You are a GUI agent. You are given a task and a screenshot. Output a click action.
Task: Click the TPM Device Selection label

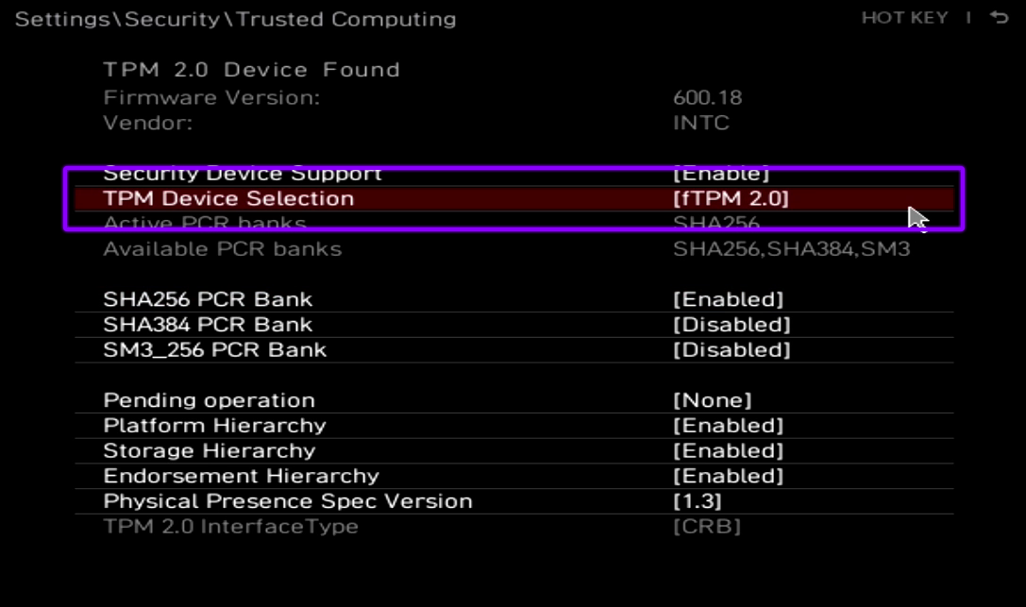point(228,198)
